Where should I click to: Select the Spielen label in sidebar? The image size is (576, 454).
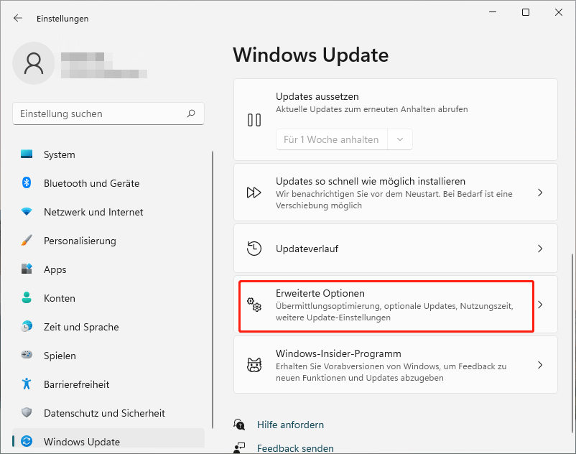click(60, 356)
